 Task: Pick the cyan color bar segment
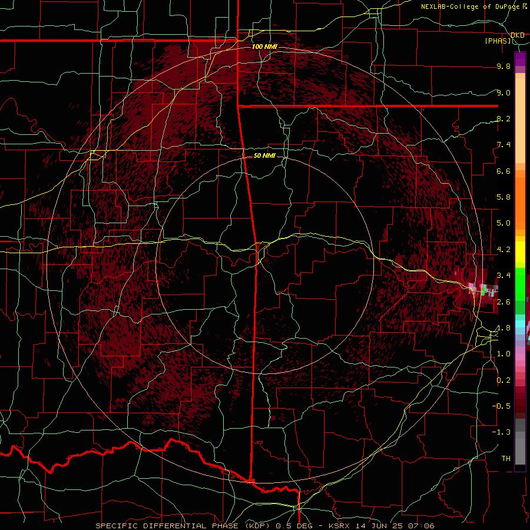click(x=520, y=324)
